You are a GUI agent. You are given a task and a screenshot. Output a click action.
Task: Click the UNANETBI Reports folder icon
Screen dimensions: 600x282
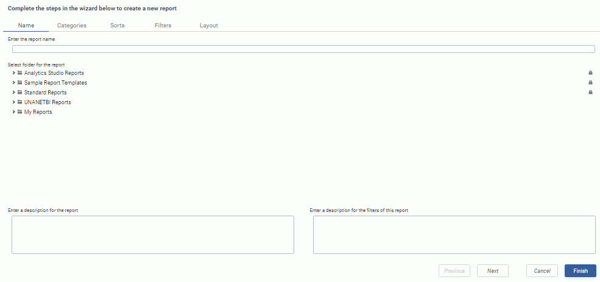(x=20, y=102)
